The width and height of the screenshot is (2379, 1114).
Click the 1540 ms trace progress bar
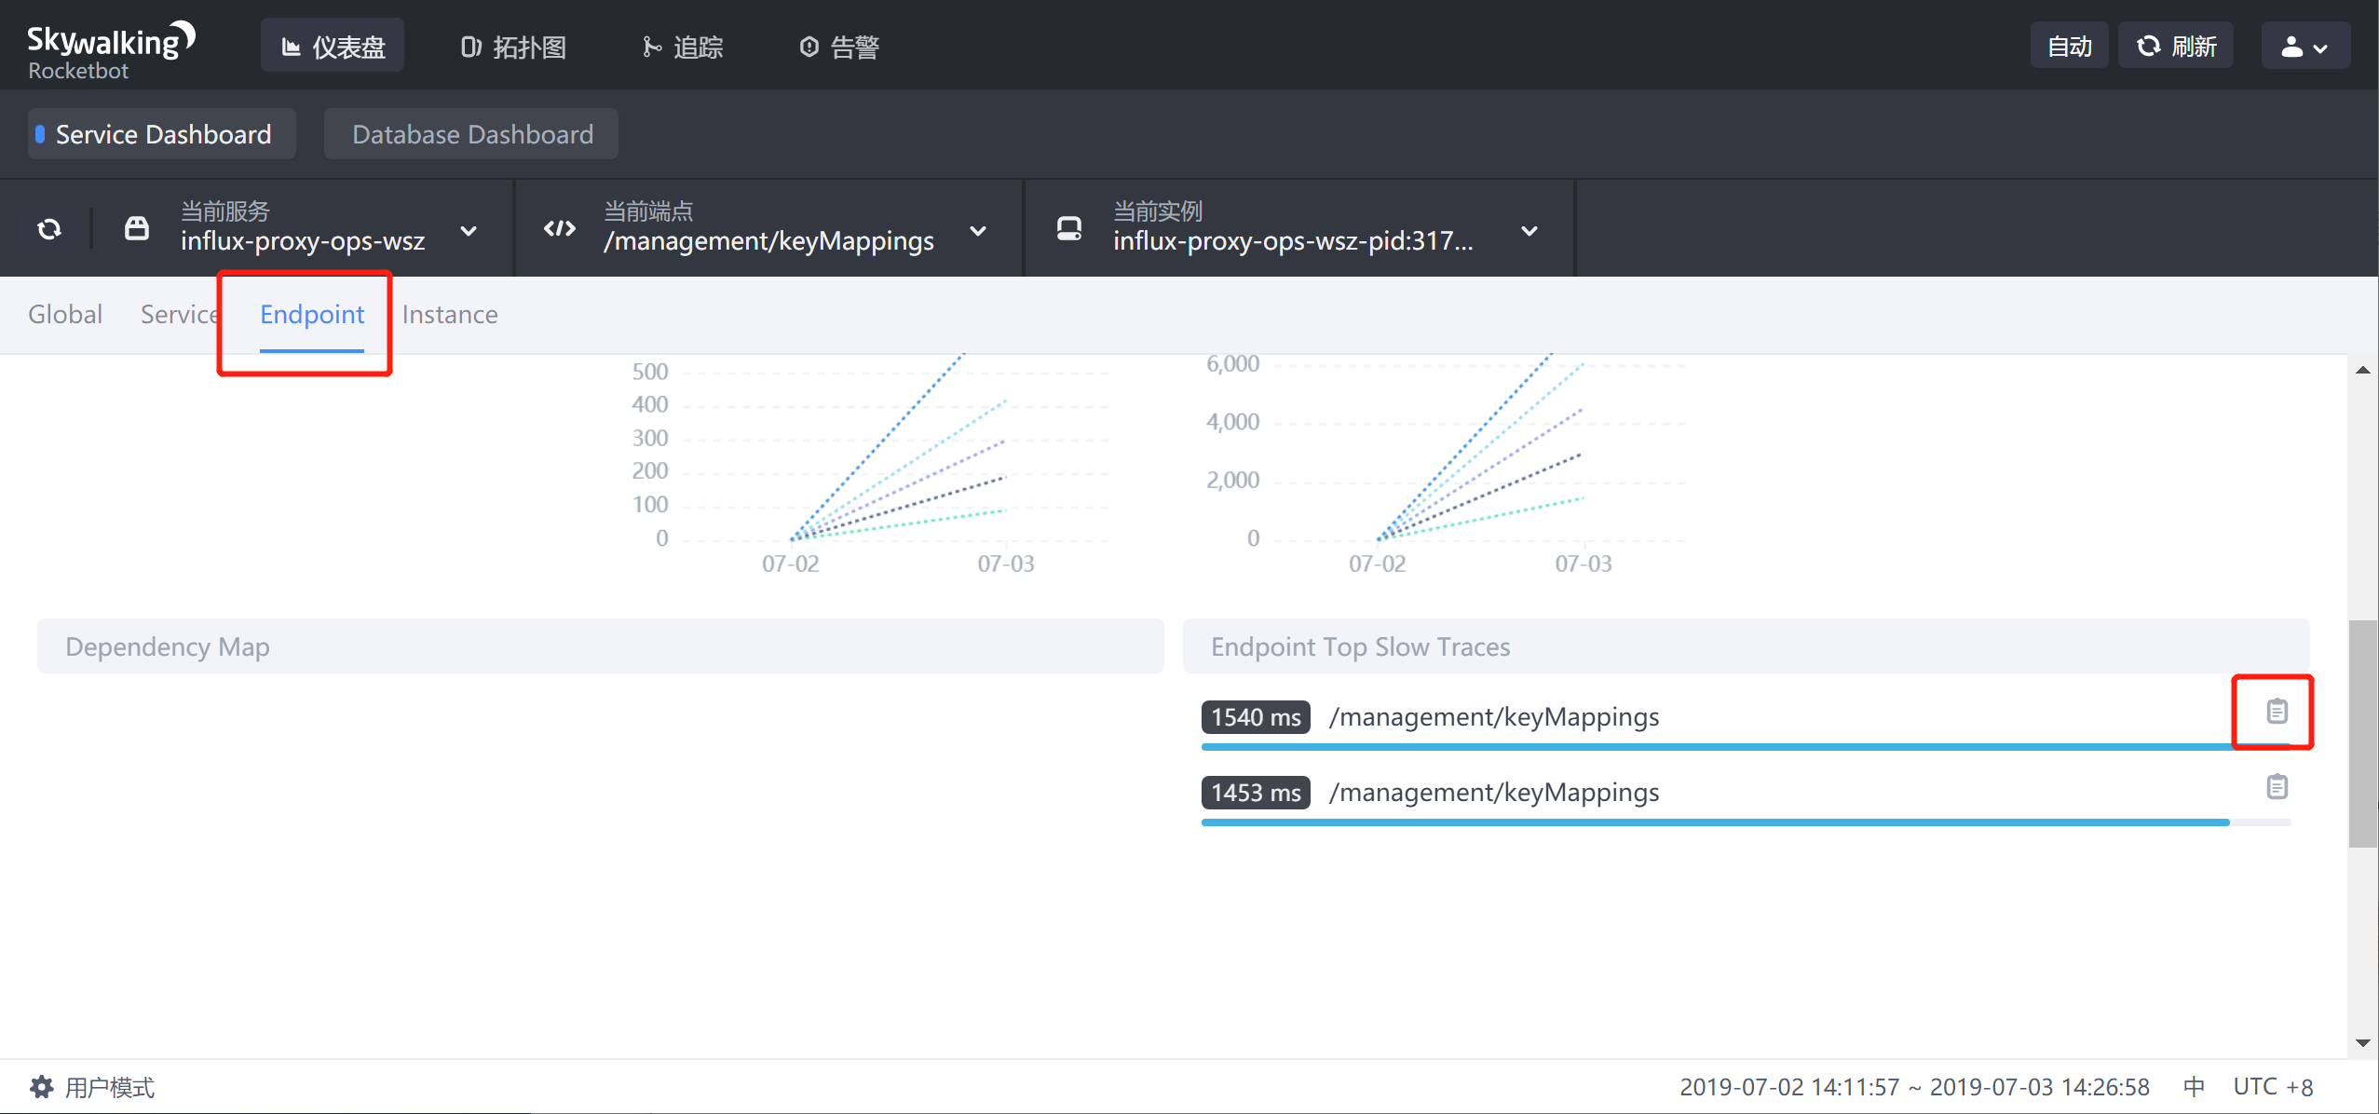(1746, 746)
